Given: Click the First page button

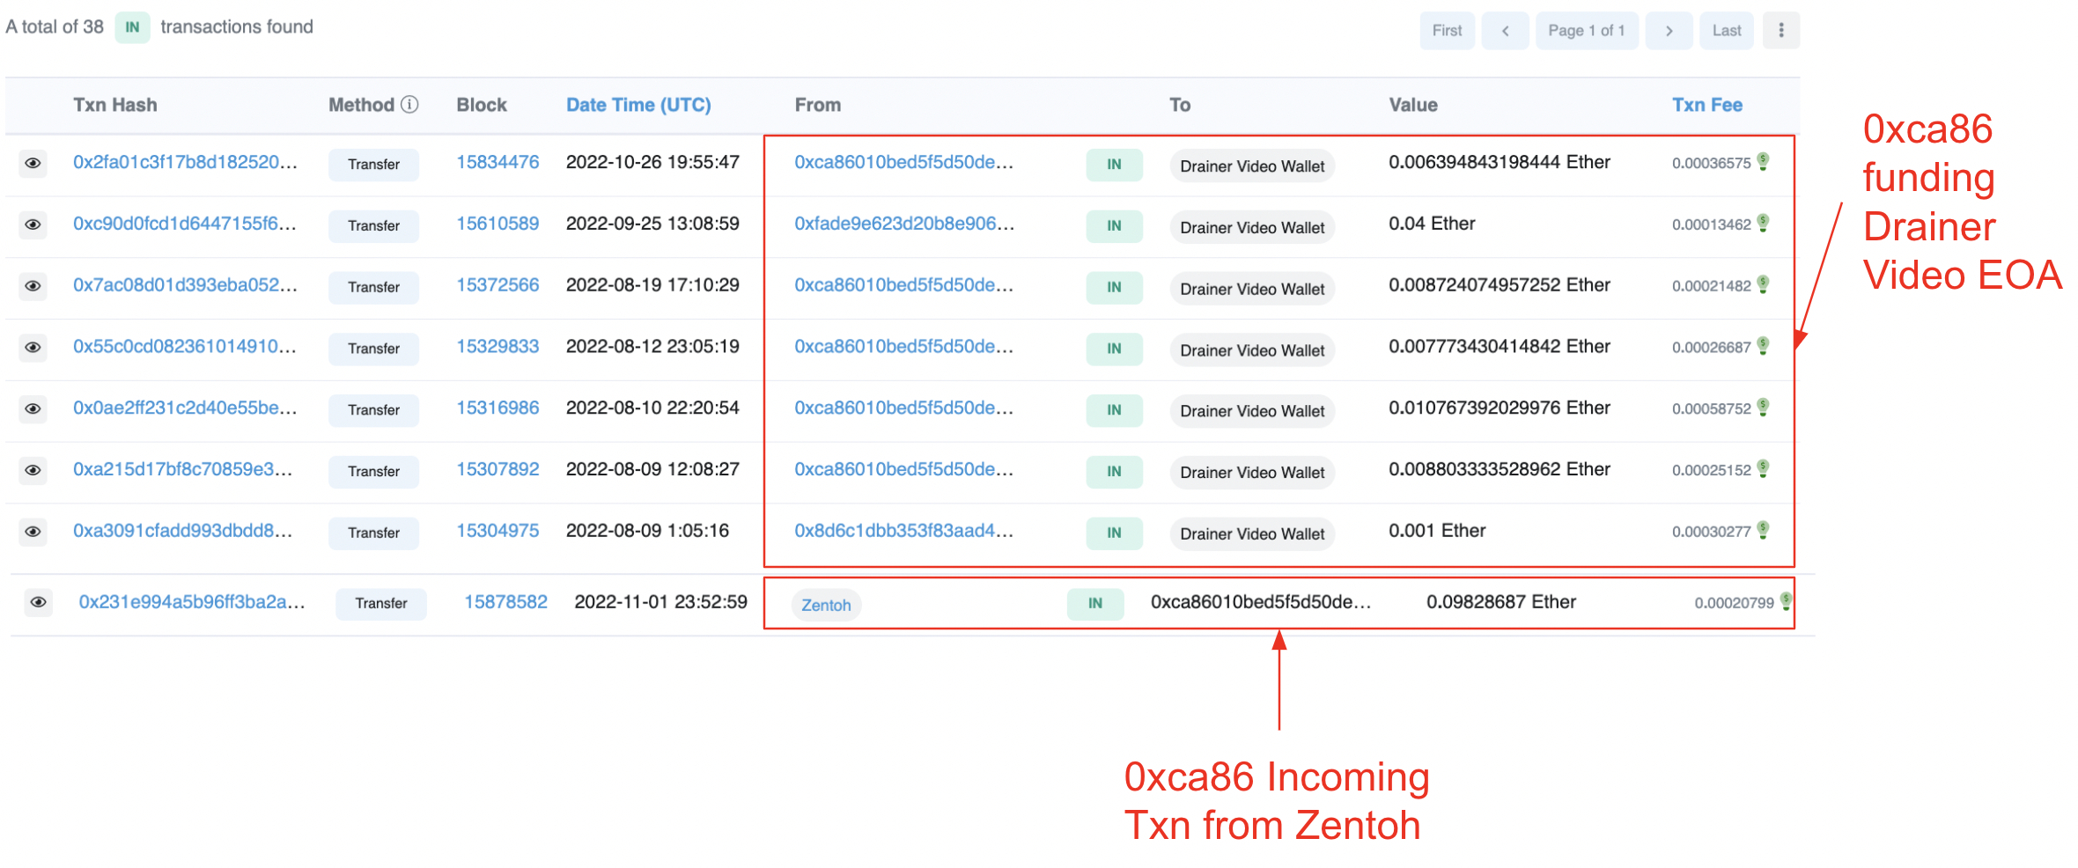Looking at the screenshot, I should tap(1447, 31).
